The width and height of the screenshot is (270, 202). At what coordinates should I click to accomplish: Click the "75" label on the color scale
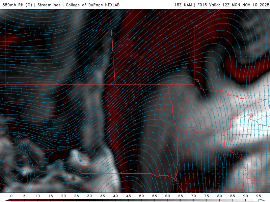tap(207, 196)
